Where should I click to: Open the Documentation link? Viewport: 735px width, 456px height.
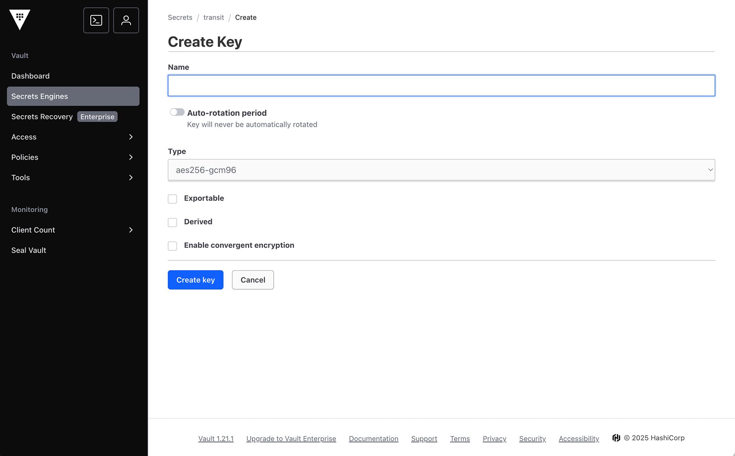[x=373, y=438]
